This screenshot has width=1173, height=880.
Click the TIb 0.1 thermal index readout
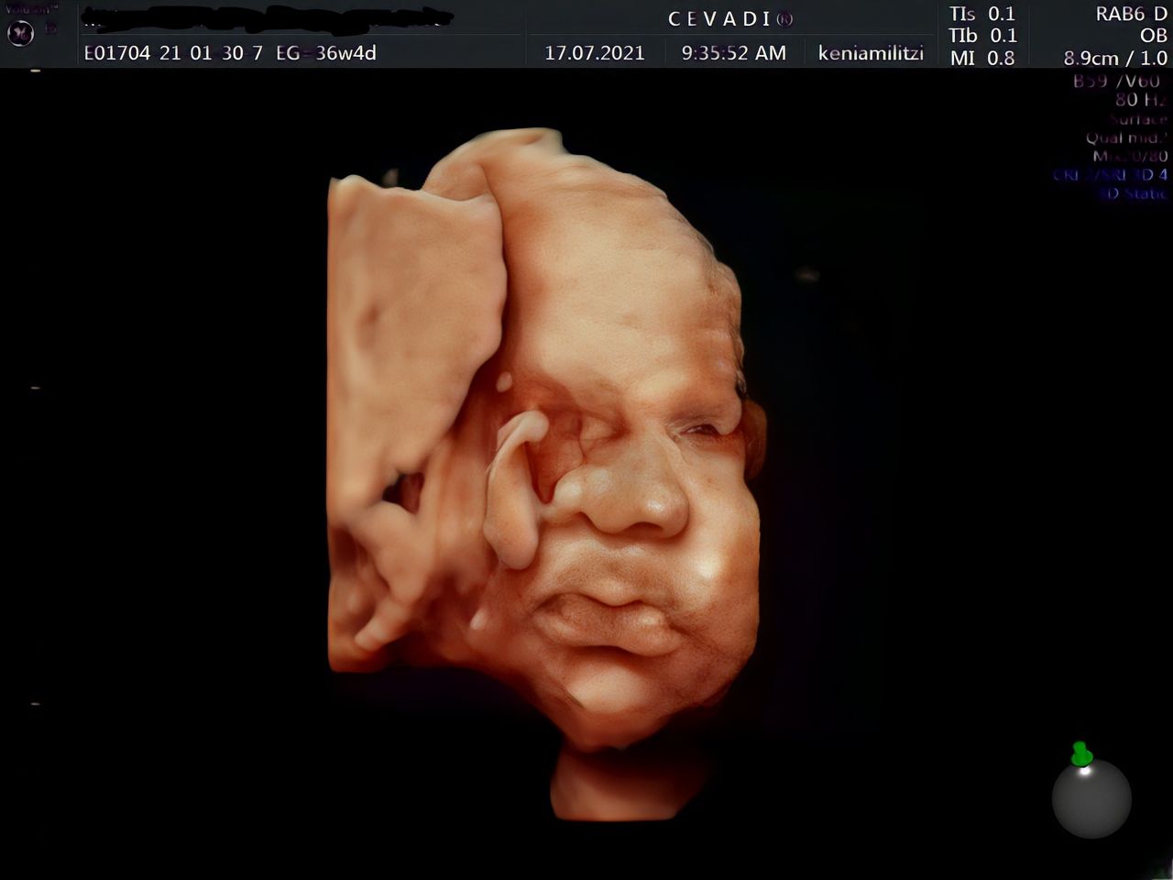[982, 36]
